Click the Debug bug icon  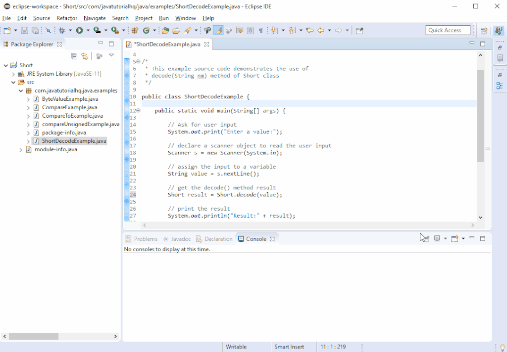[62, 31]
